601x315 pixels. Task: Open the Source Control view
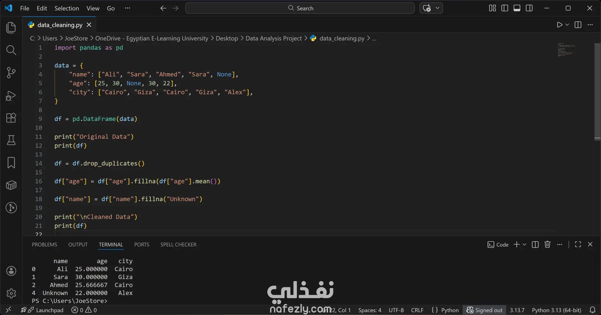(11, 72)
